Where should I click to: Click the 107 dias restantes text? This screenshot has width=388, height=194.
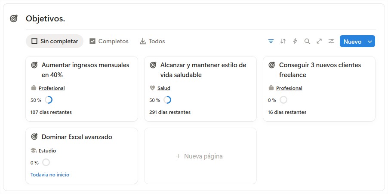(51, 112)
